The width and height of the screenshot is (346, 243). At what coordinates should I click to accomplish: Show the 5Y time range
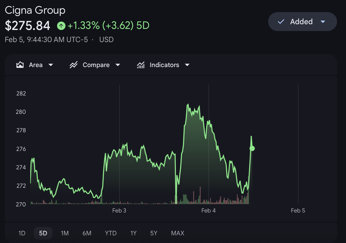pos(154,233)
